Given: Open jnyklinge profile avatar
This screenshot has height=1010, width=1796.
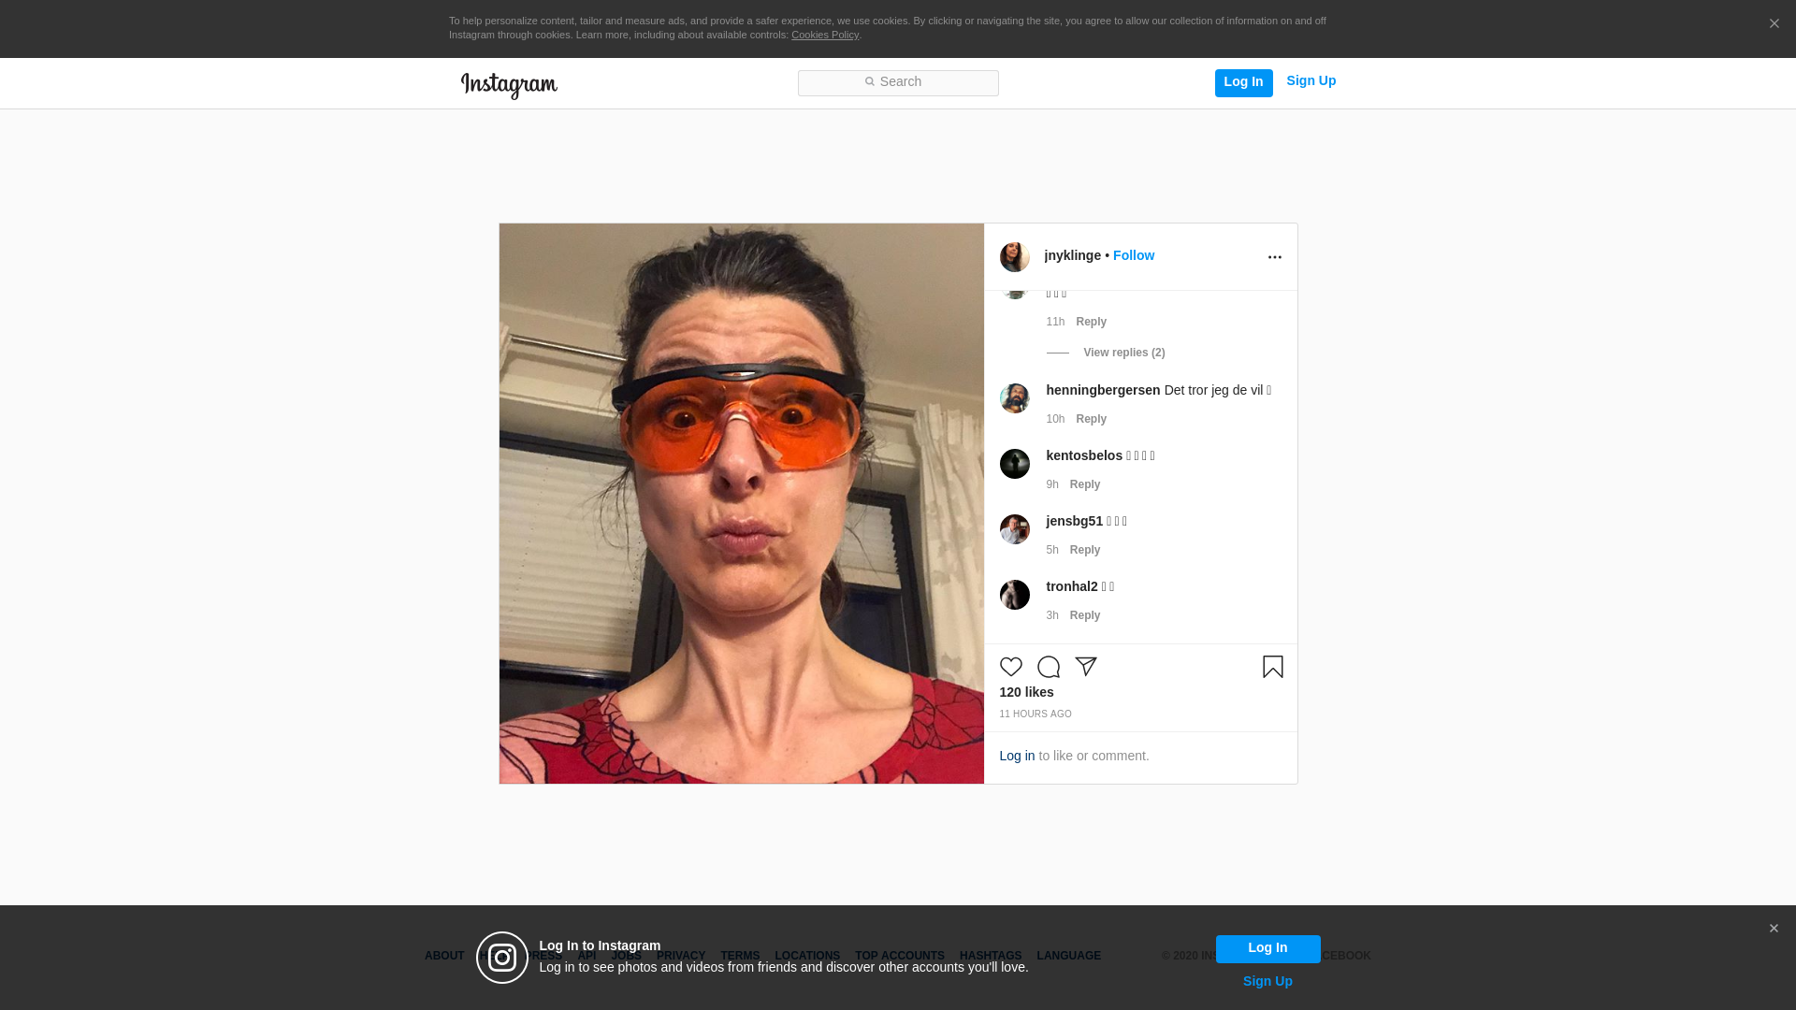Looking at the screenshot, I should point(1015,257).
